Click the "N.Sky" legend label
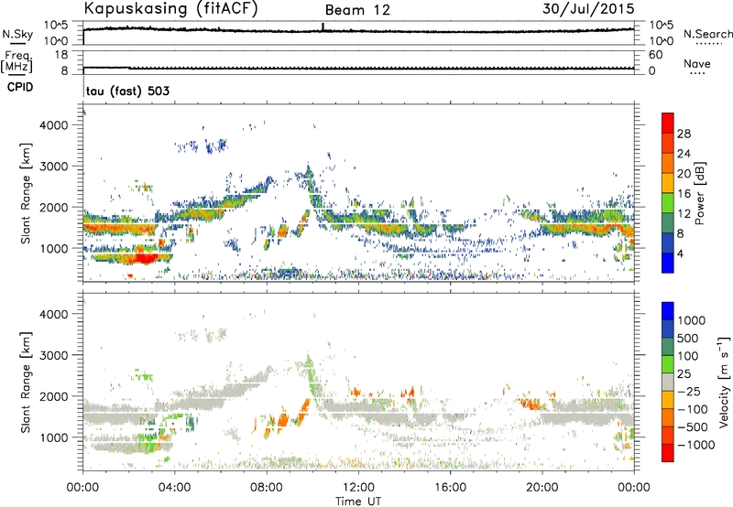The height and width of the screenshot is (507, 733). click(17, 34)
